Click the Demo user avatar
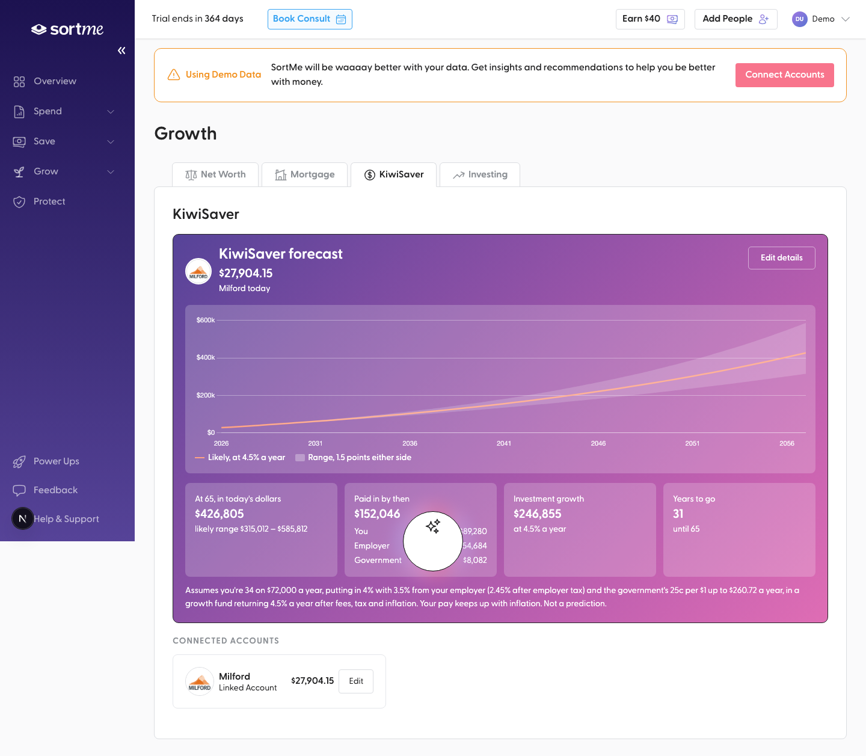Image resolution: width=866 pixels, height=756 pixels. coord(799,19)
